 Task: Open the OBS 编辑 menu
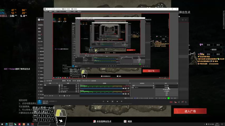pyautogui.click(x=51, y=11)
